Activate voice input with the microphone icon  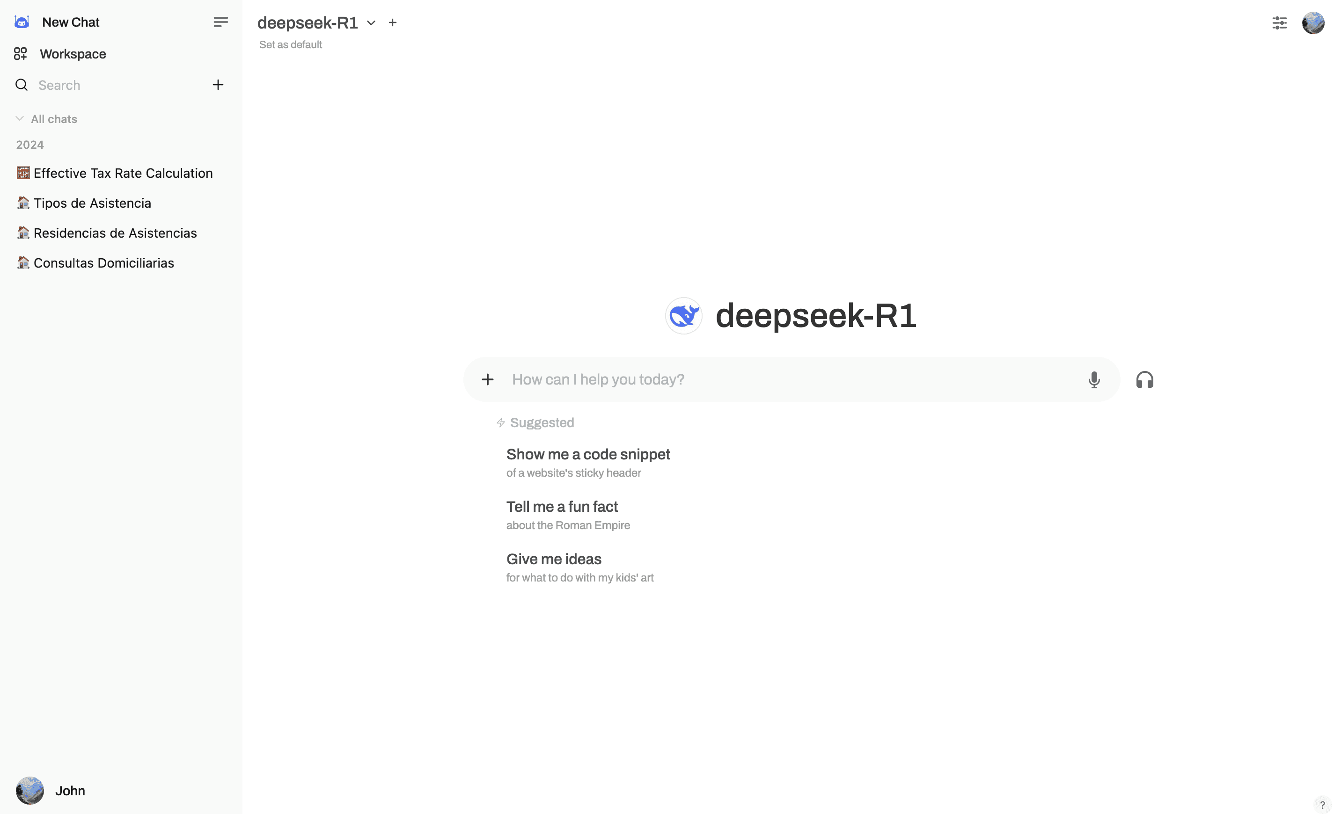(x=1094, y=379)
